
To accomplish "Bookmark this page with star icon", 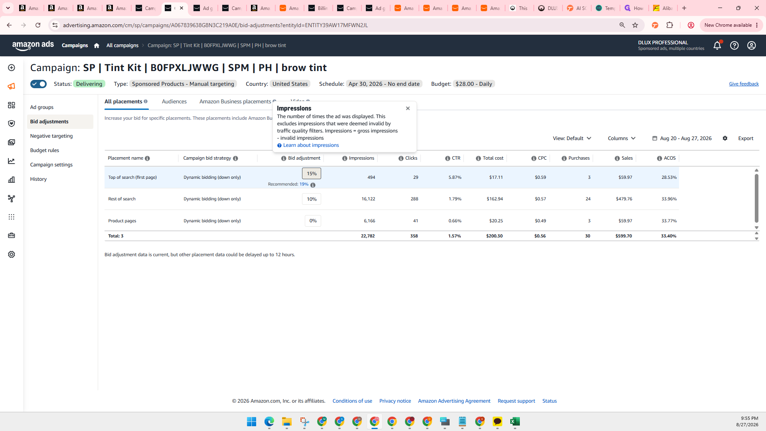I will coord(635,25).
